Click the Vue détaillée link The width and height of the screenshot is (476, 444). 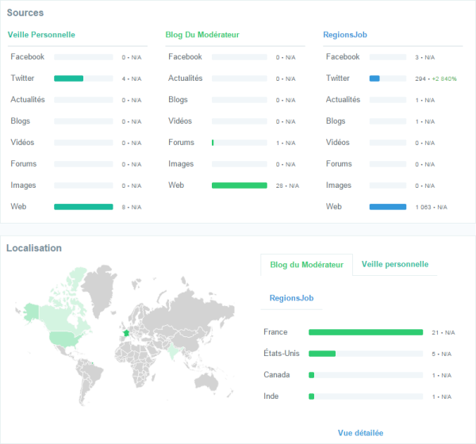[x=360, y=433]
